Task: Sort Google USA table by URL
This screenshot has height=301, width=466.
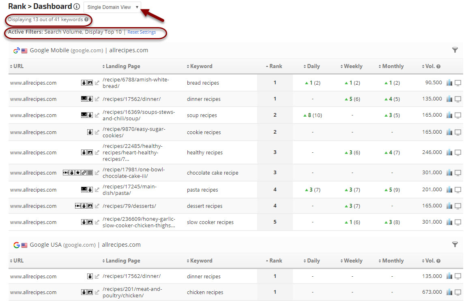Action: click(x=17, y=260)
